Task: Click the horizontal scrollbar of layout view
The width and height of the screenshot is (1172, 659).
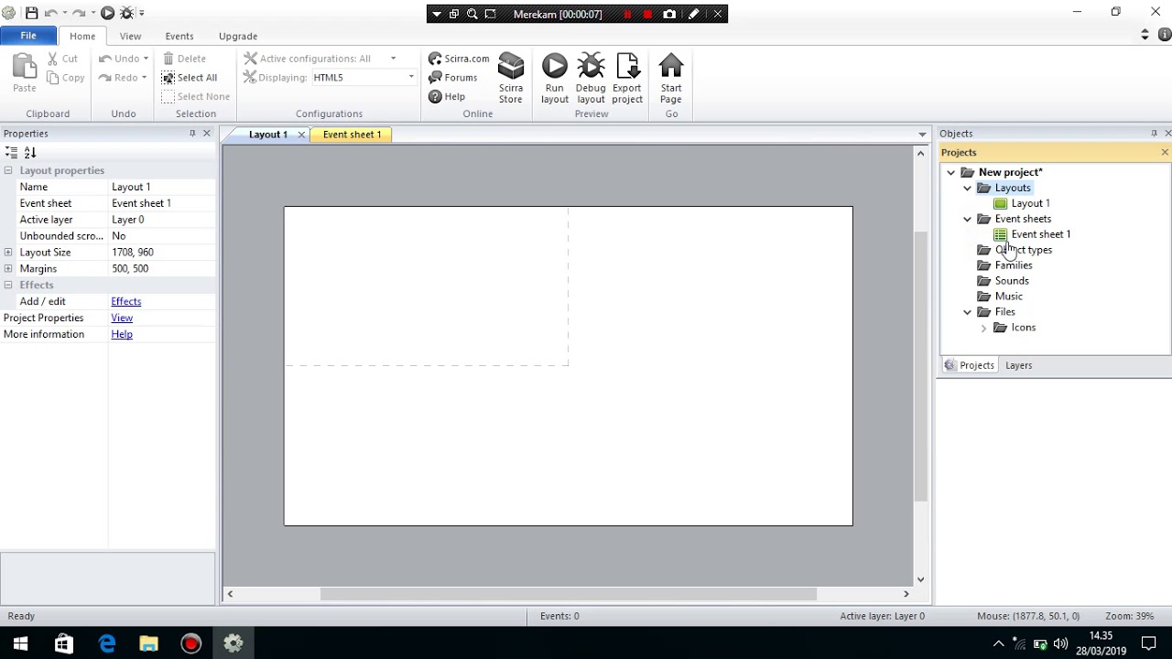Action: pyautogui.click(x=568, y=594)
